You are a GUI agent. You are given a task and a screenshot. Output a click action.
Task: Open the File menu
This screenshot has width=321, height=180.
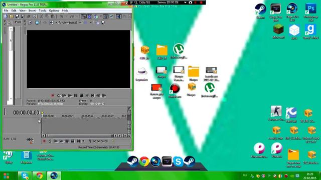point(6,10)
